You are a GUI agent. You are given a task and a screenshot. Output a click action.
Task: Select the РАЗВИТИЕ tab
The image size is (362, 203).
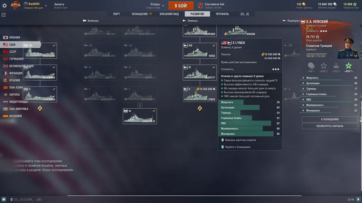197,14
